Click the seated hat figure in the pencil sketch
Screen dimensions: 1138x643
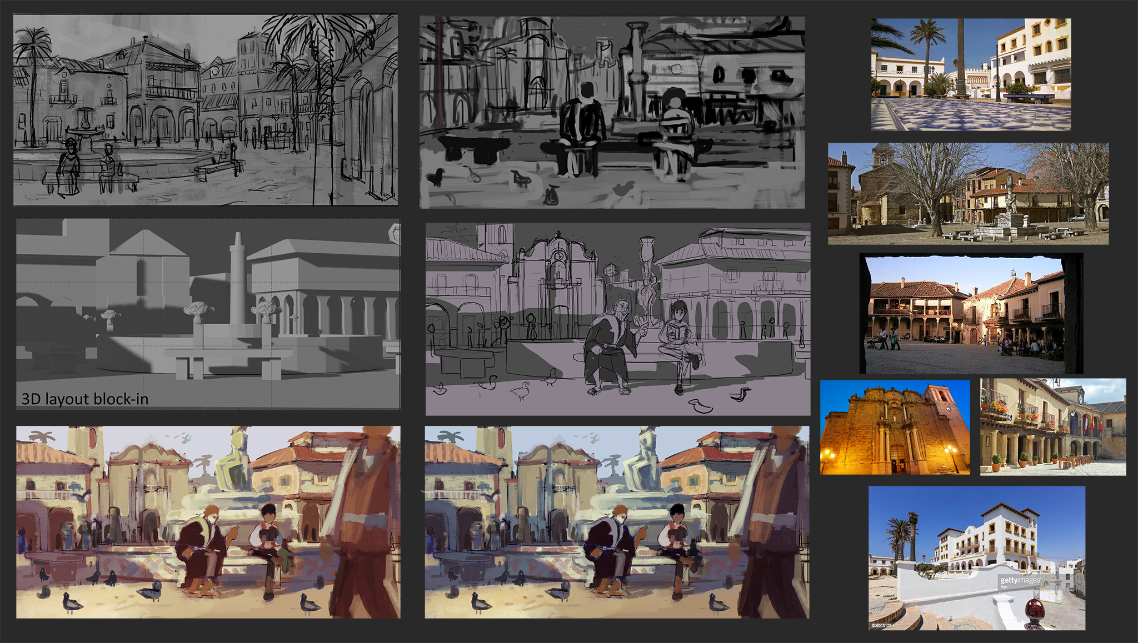[69, 167]
